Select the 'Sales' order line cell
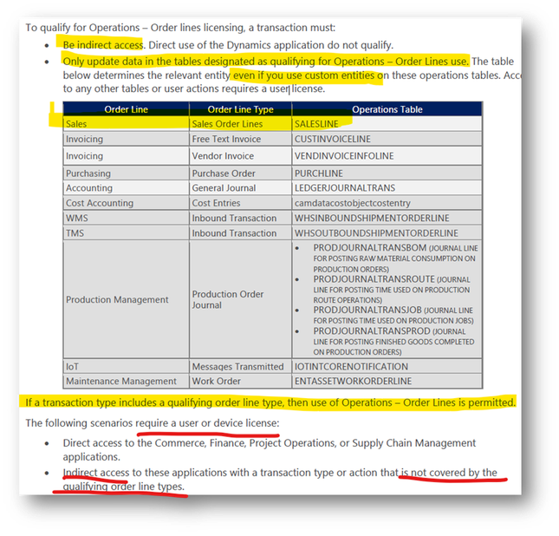559x536 pixels. (127, 124)
